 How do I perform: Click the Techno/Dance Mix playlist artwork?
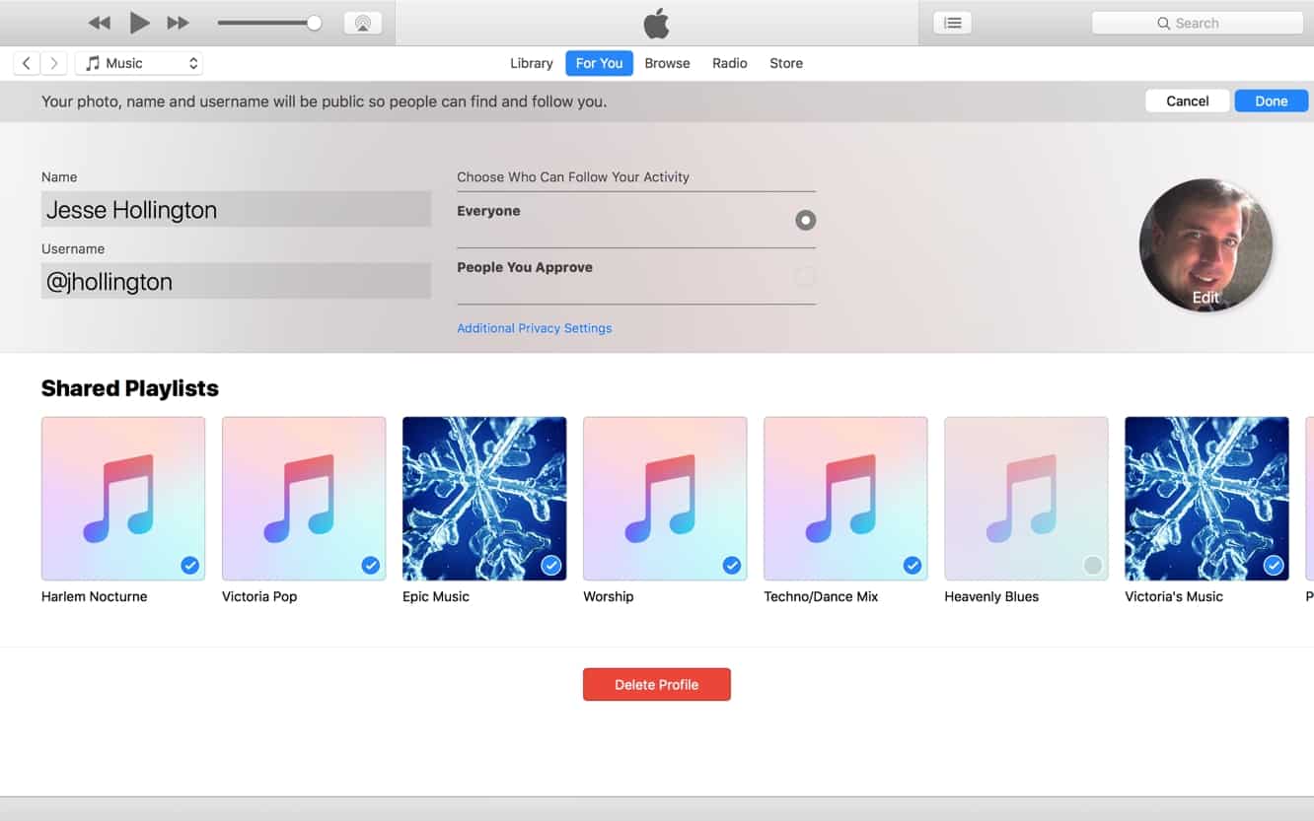pos(845,499)
